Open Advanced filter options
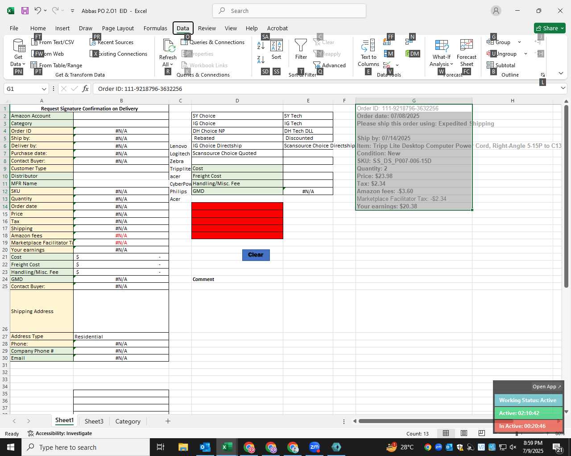Viewport: 571px width, 456px height. tap(330, 65)
